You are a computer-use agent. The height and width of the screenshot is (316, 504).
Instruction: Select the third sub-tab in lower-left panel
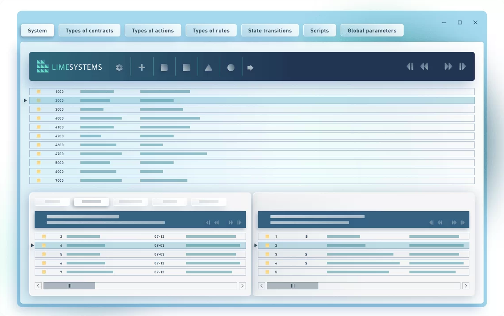point(131,202)
